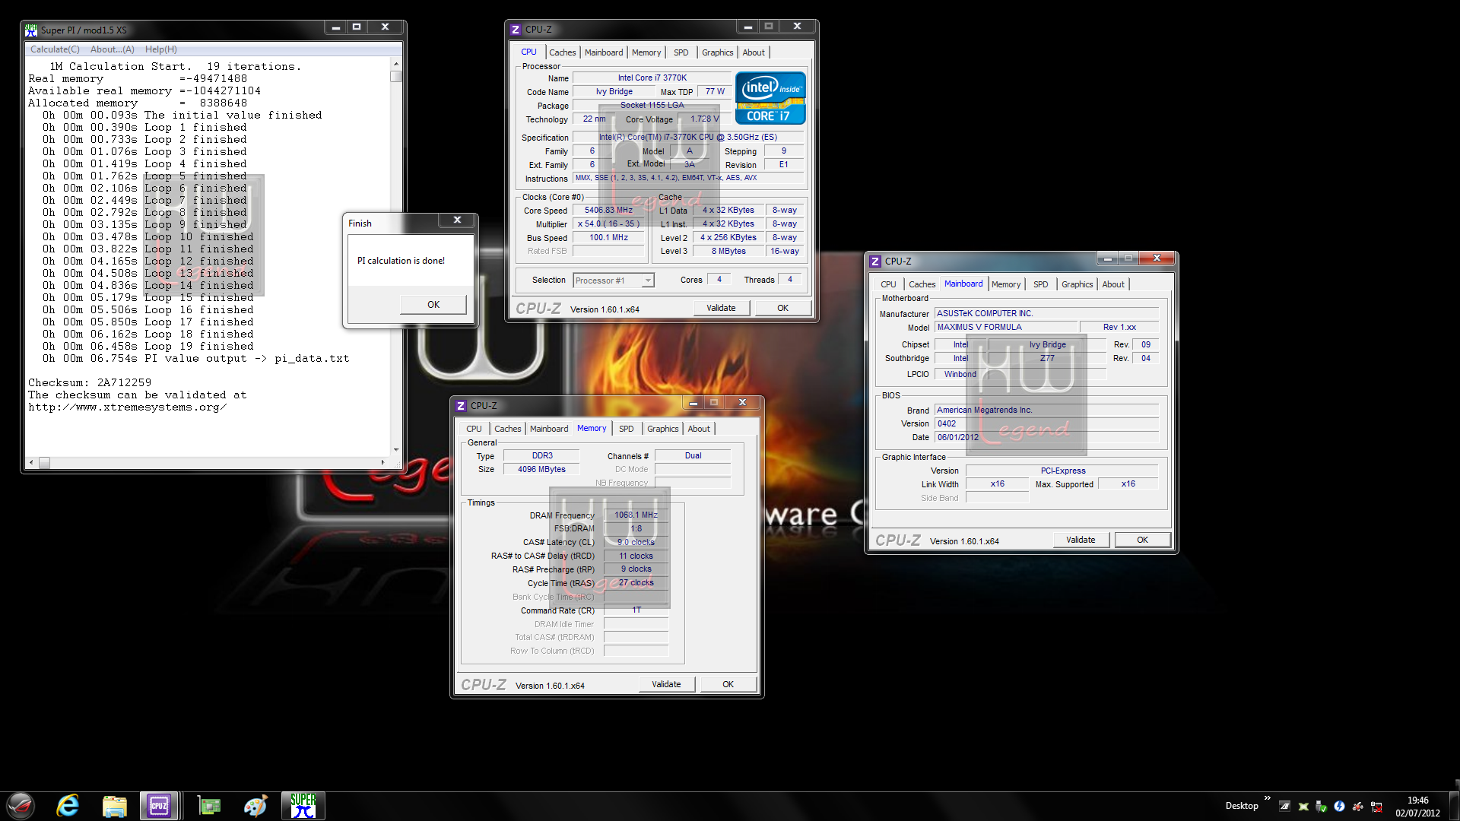Open Paint from the taskbar

[255, 806]
